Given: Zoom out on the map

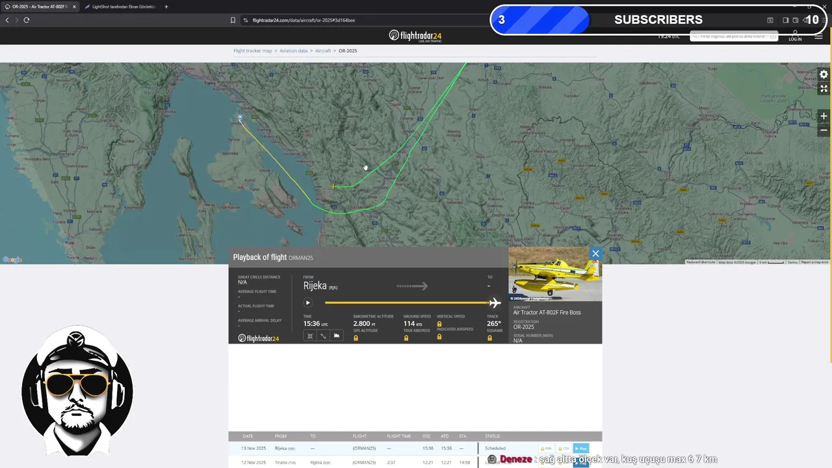Looking at the screenshot, I should [x=824, y=130].
